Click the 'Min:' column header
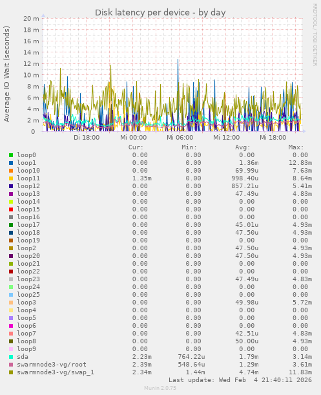The height and width of the screenshot is (395, 321). [189, 147]
